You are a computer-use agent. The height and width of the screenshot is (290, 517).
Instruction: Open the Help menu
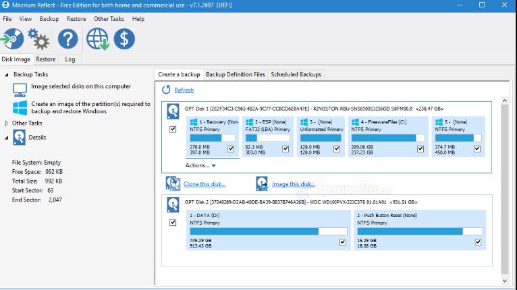point(138,19)
